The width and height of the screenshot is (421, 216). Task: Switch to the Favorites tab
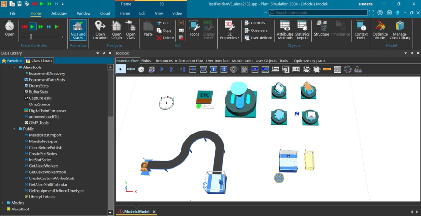[12, 61]
